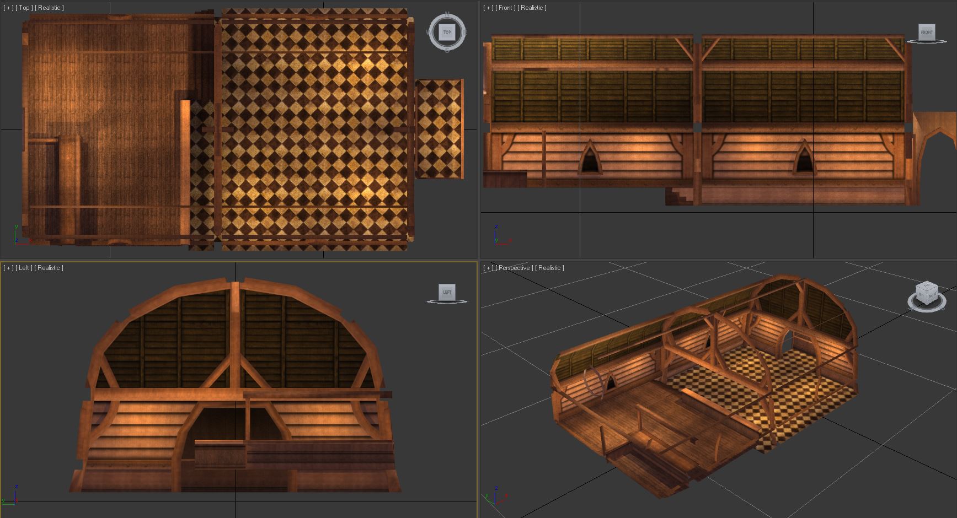Image resolution: width=957 pixels, height=518 pixels.
Task: Click the S compass point on Top ViewCube
Action: tap(447, 51)
